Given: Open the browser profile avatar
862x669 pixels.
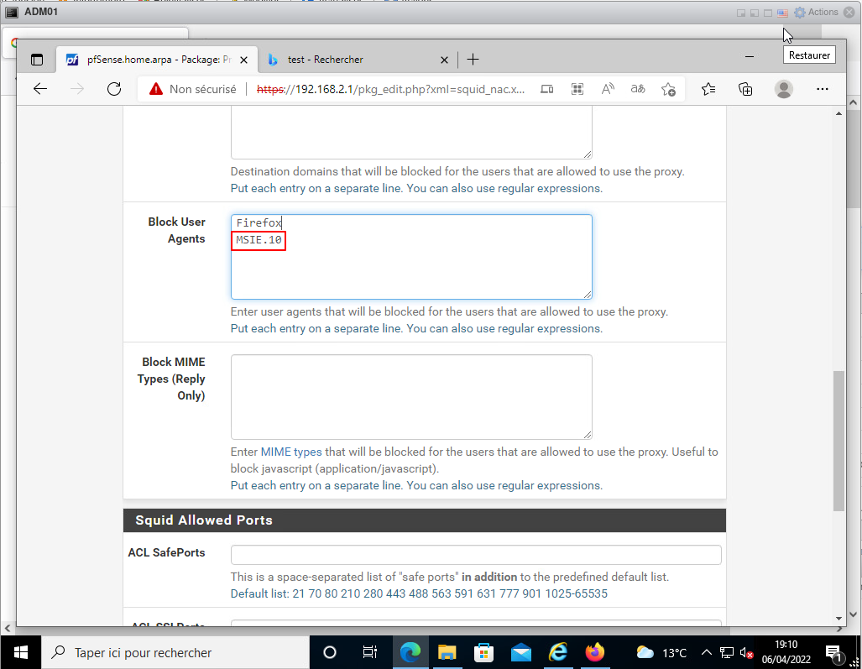Looking at the screenshot, I should (784, 89).
